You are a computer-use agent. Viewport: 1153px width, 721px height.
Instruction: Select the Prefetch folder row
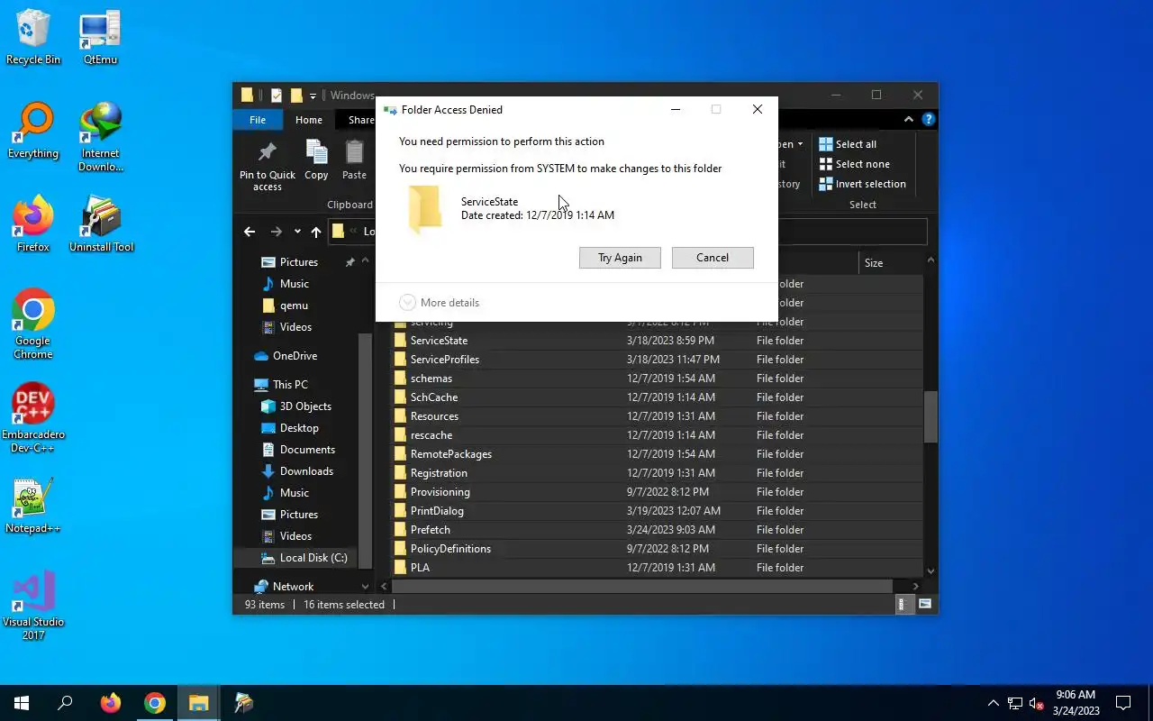pos(658,530)
